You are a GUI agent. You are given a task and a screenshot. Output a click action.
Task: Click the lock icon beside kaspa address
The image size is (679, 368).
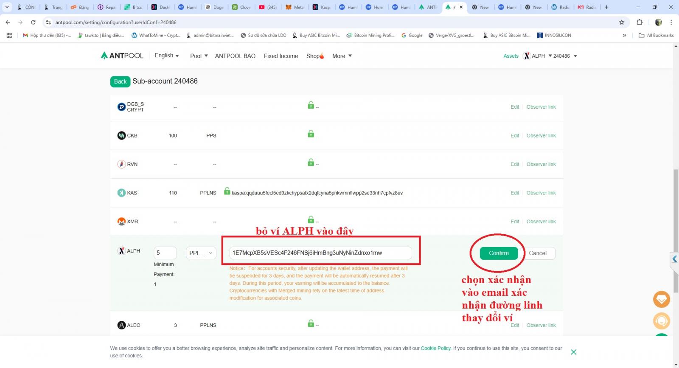pos(227,191)
